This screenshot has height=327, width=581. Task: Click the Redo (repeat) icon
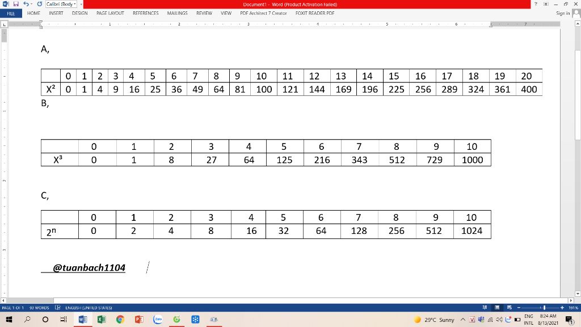pos(39,4)
